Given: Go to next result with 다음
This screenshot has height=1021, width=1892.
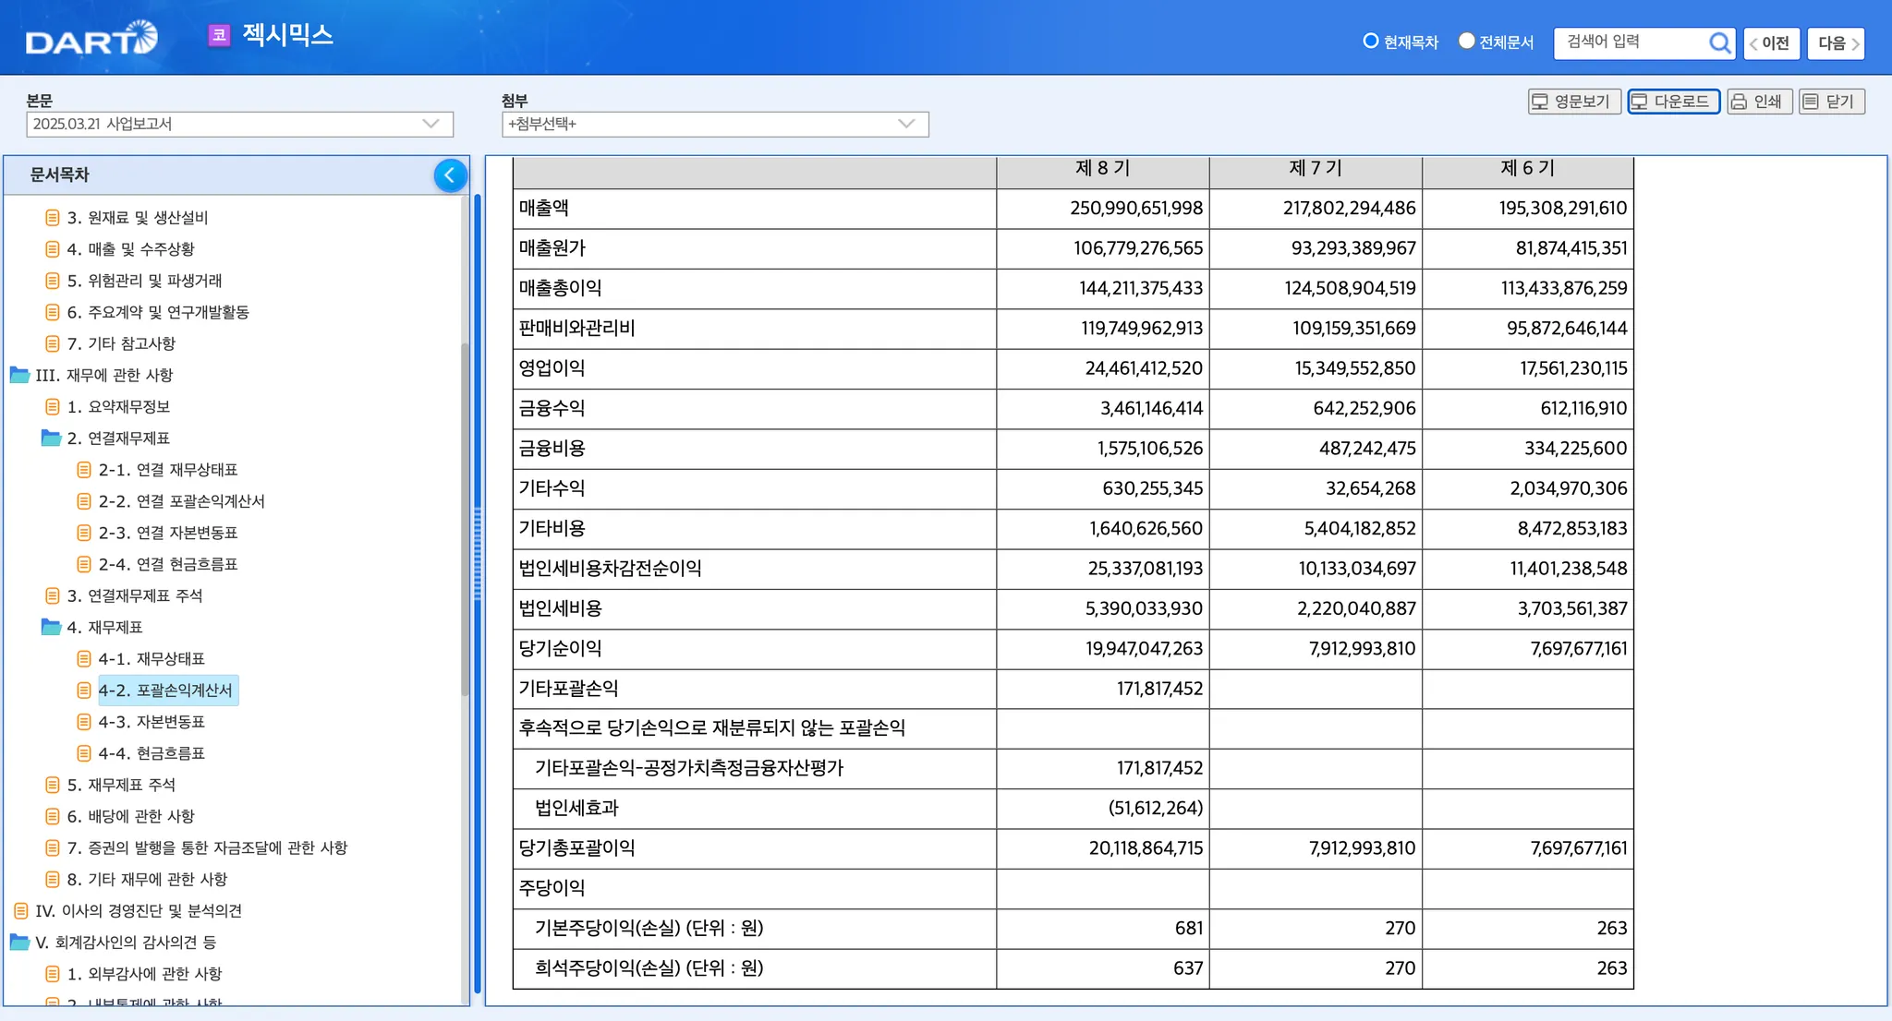Looking at the screenshot, I should [1836, 43].
